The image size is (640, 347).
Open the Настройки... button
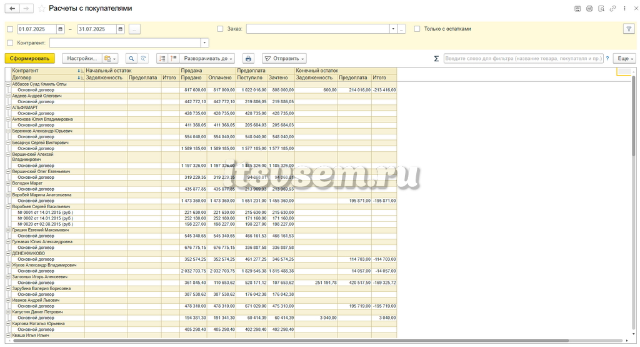click(x=82, y=58)
